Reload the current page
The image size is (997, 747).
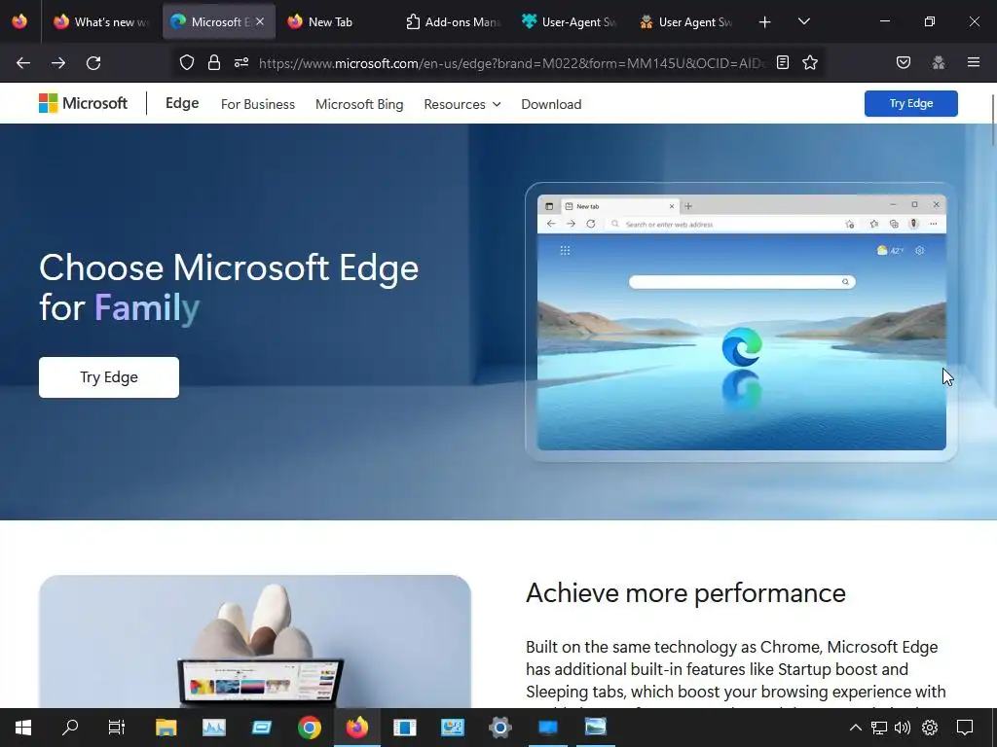pos(93,63)
